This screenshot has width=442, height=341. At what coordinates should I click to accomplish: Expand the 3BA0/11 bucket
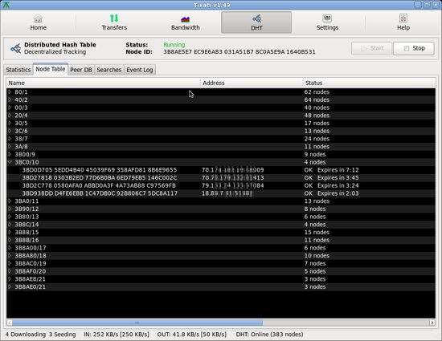tap(10, 201)
